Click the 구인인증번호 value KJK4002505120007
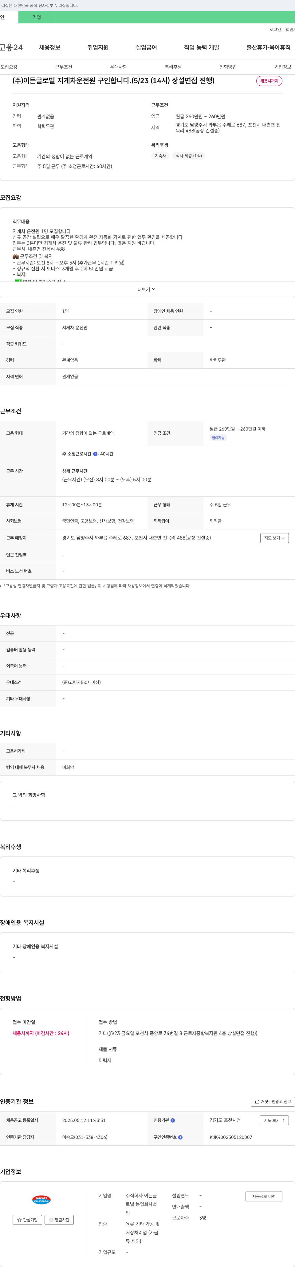The width and height of the screenshot is (295, 1267). (231, 1137)
